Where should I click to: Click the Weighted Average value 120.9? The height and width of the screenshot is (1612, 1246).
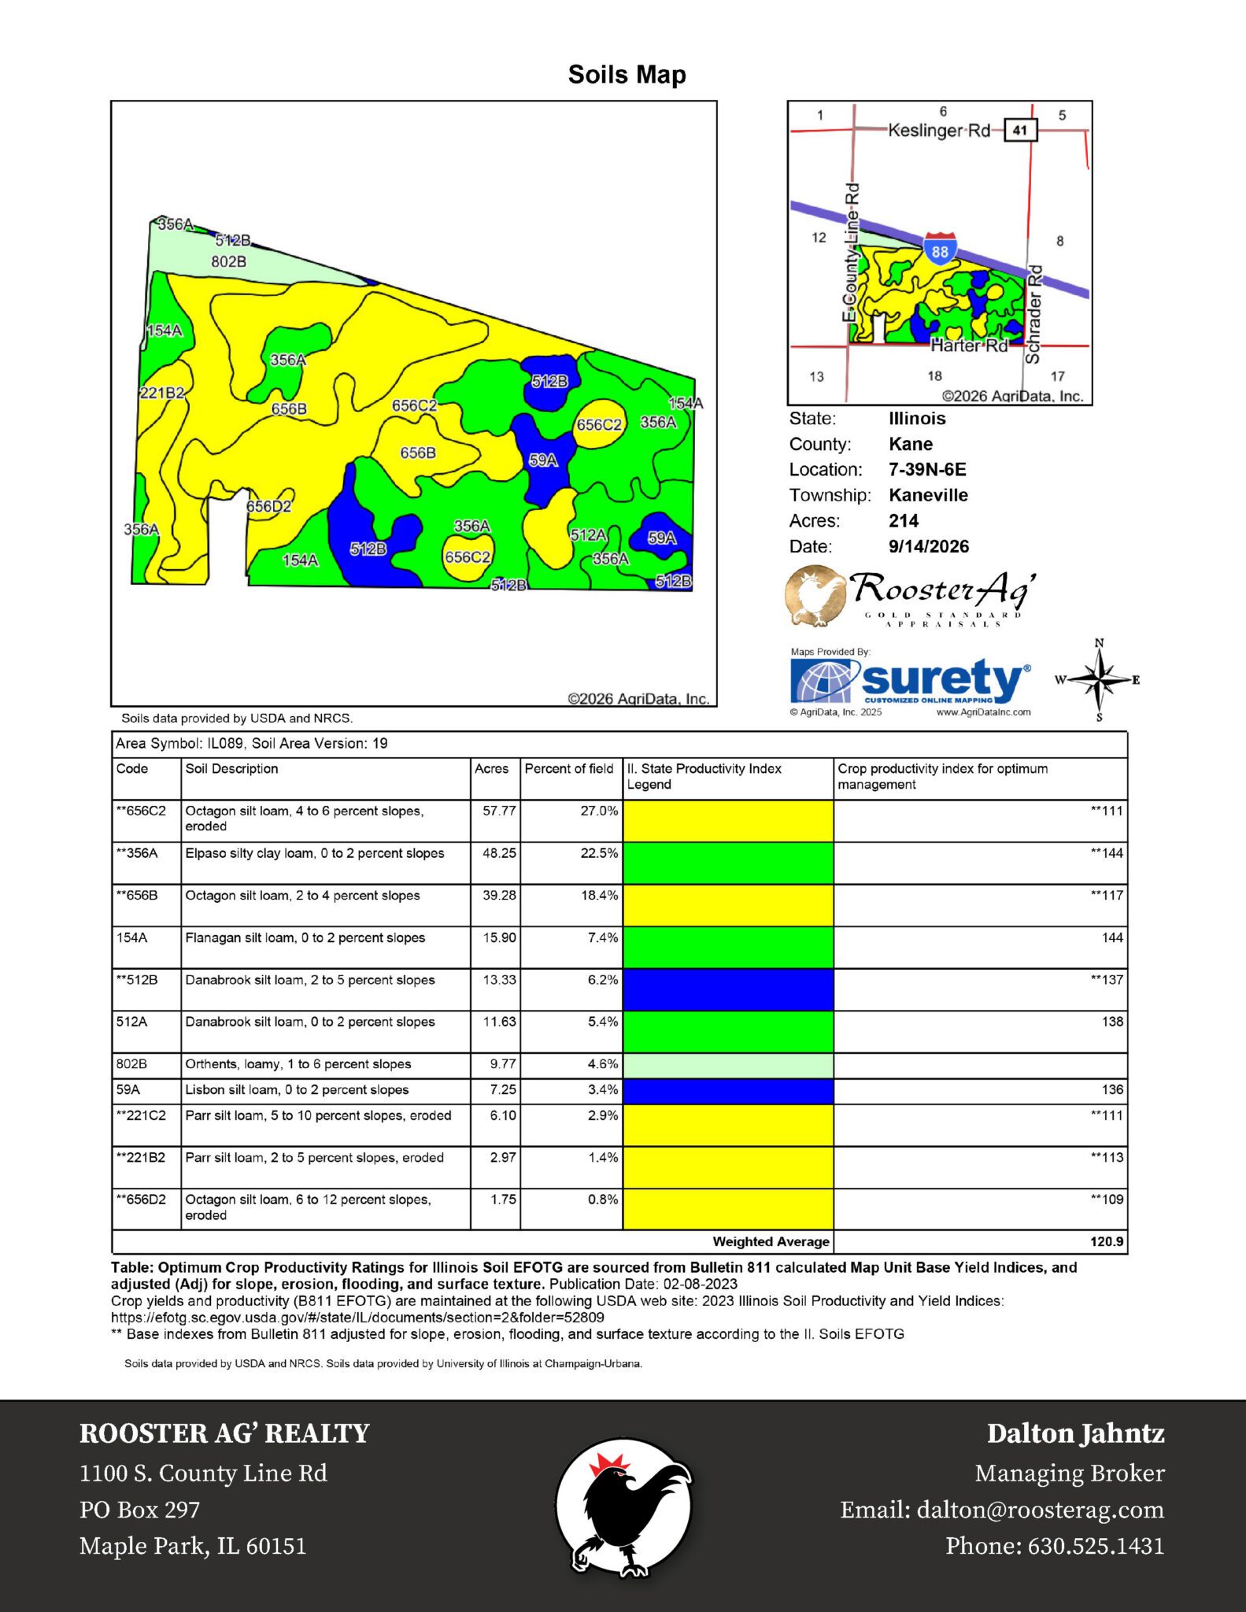pos(1107,1241)
